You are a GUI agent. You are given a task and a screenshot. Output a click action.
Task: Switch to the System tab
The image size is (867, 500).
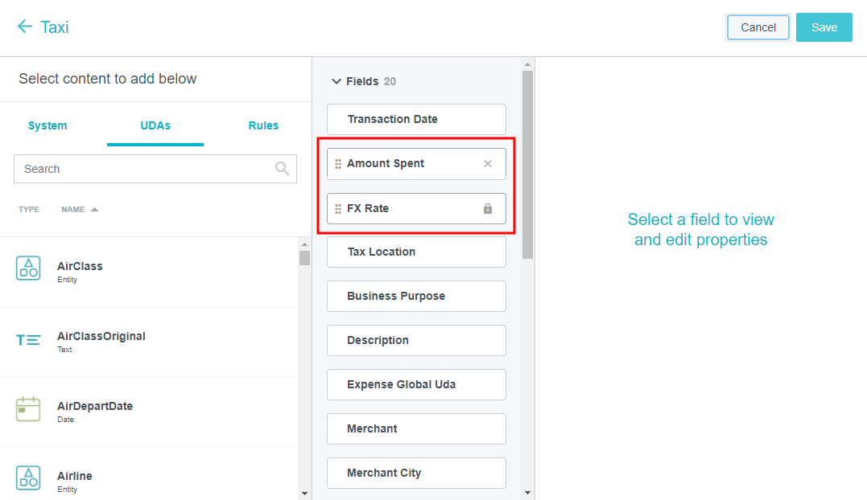47,125
